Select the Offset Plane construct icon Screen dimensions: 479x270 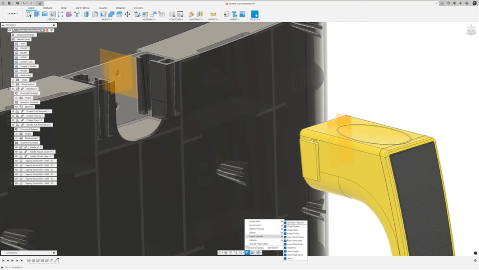click(x=191, y=14)
